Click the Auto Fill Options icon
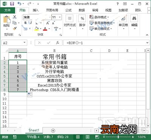The width and height of the screenshot is (151, 140). tap(30, 94)
